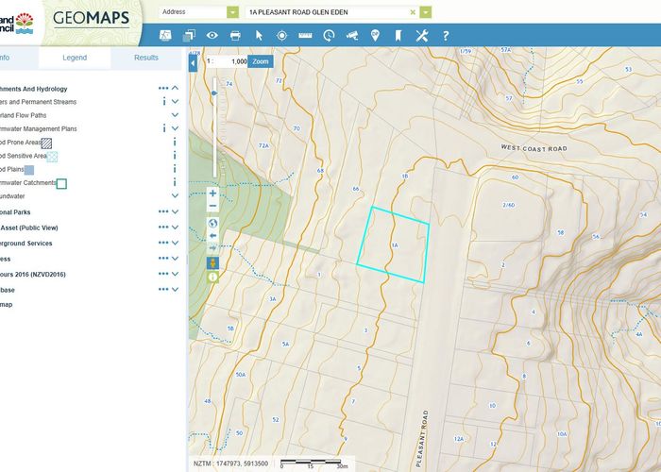Zoom in with the plus button
This screenshot has height=472, width=661.
click(212, 194)
